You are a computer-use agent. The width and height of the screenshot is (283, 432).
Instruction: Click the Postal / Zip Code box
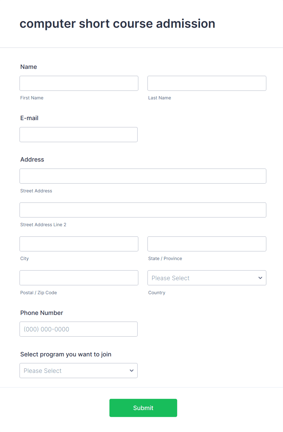click(79, 278)
